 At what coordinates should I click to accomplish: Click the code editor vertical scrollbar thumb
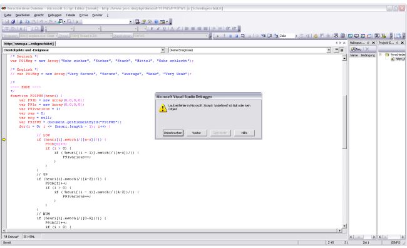(x=344, y=122)
